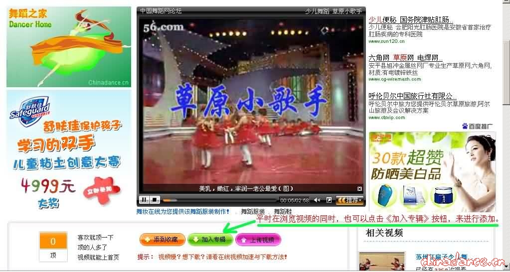Viewport: 510px width, 272px height.
Task: Click 立即参加 flower button in Safeguard ad
Action: (102, 191)
